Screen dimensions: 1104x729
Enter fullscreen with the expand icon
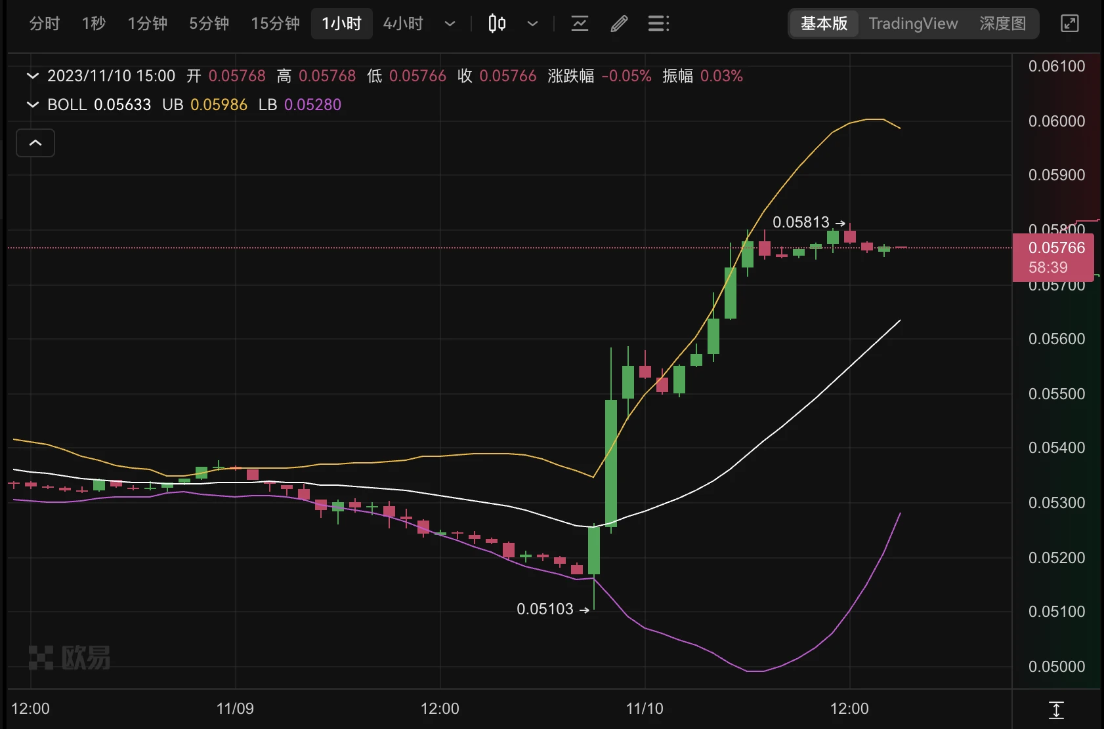point(1069,24)
